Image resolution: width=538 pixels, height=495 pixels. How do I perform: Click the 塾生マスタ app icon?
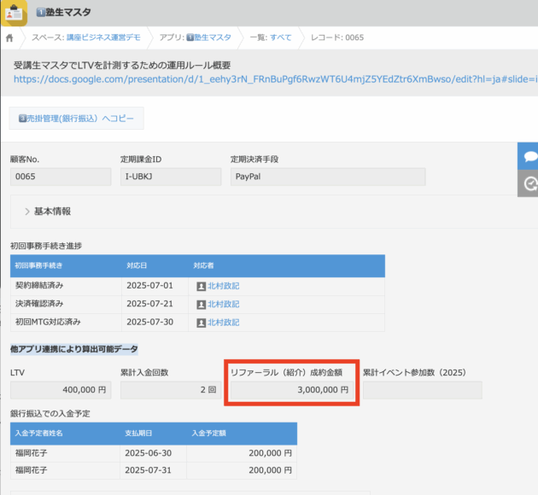(14, 13)
